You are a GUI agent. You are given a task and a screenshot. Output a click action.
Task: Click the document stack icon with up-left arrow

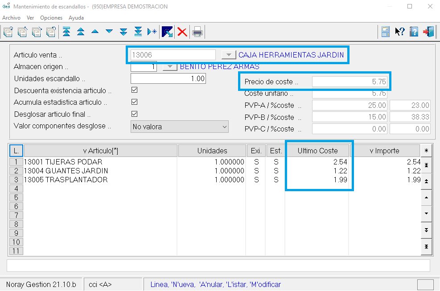click(22, 32)
